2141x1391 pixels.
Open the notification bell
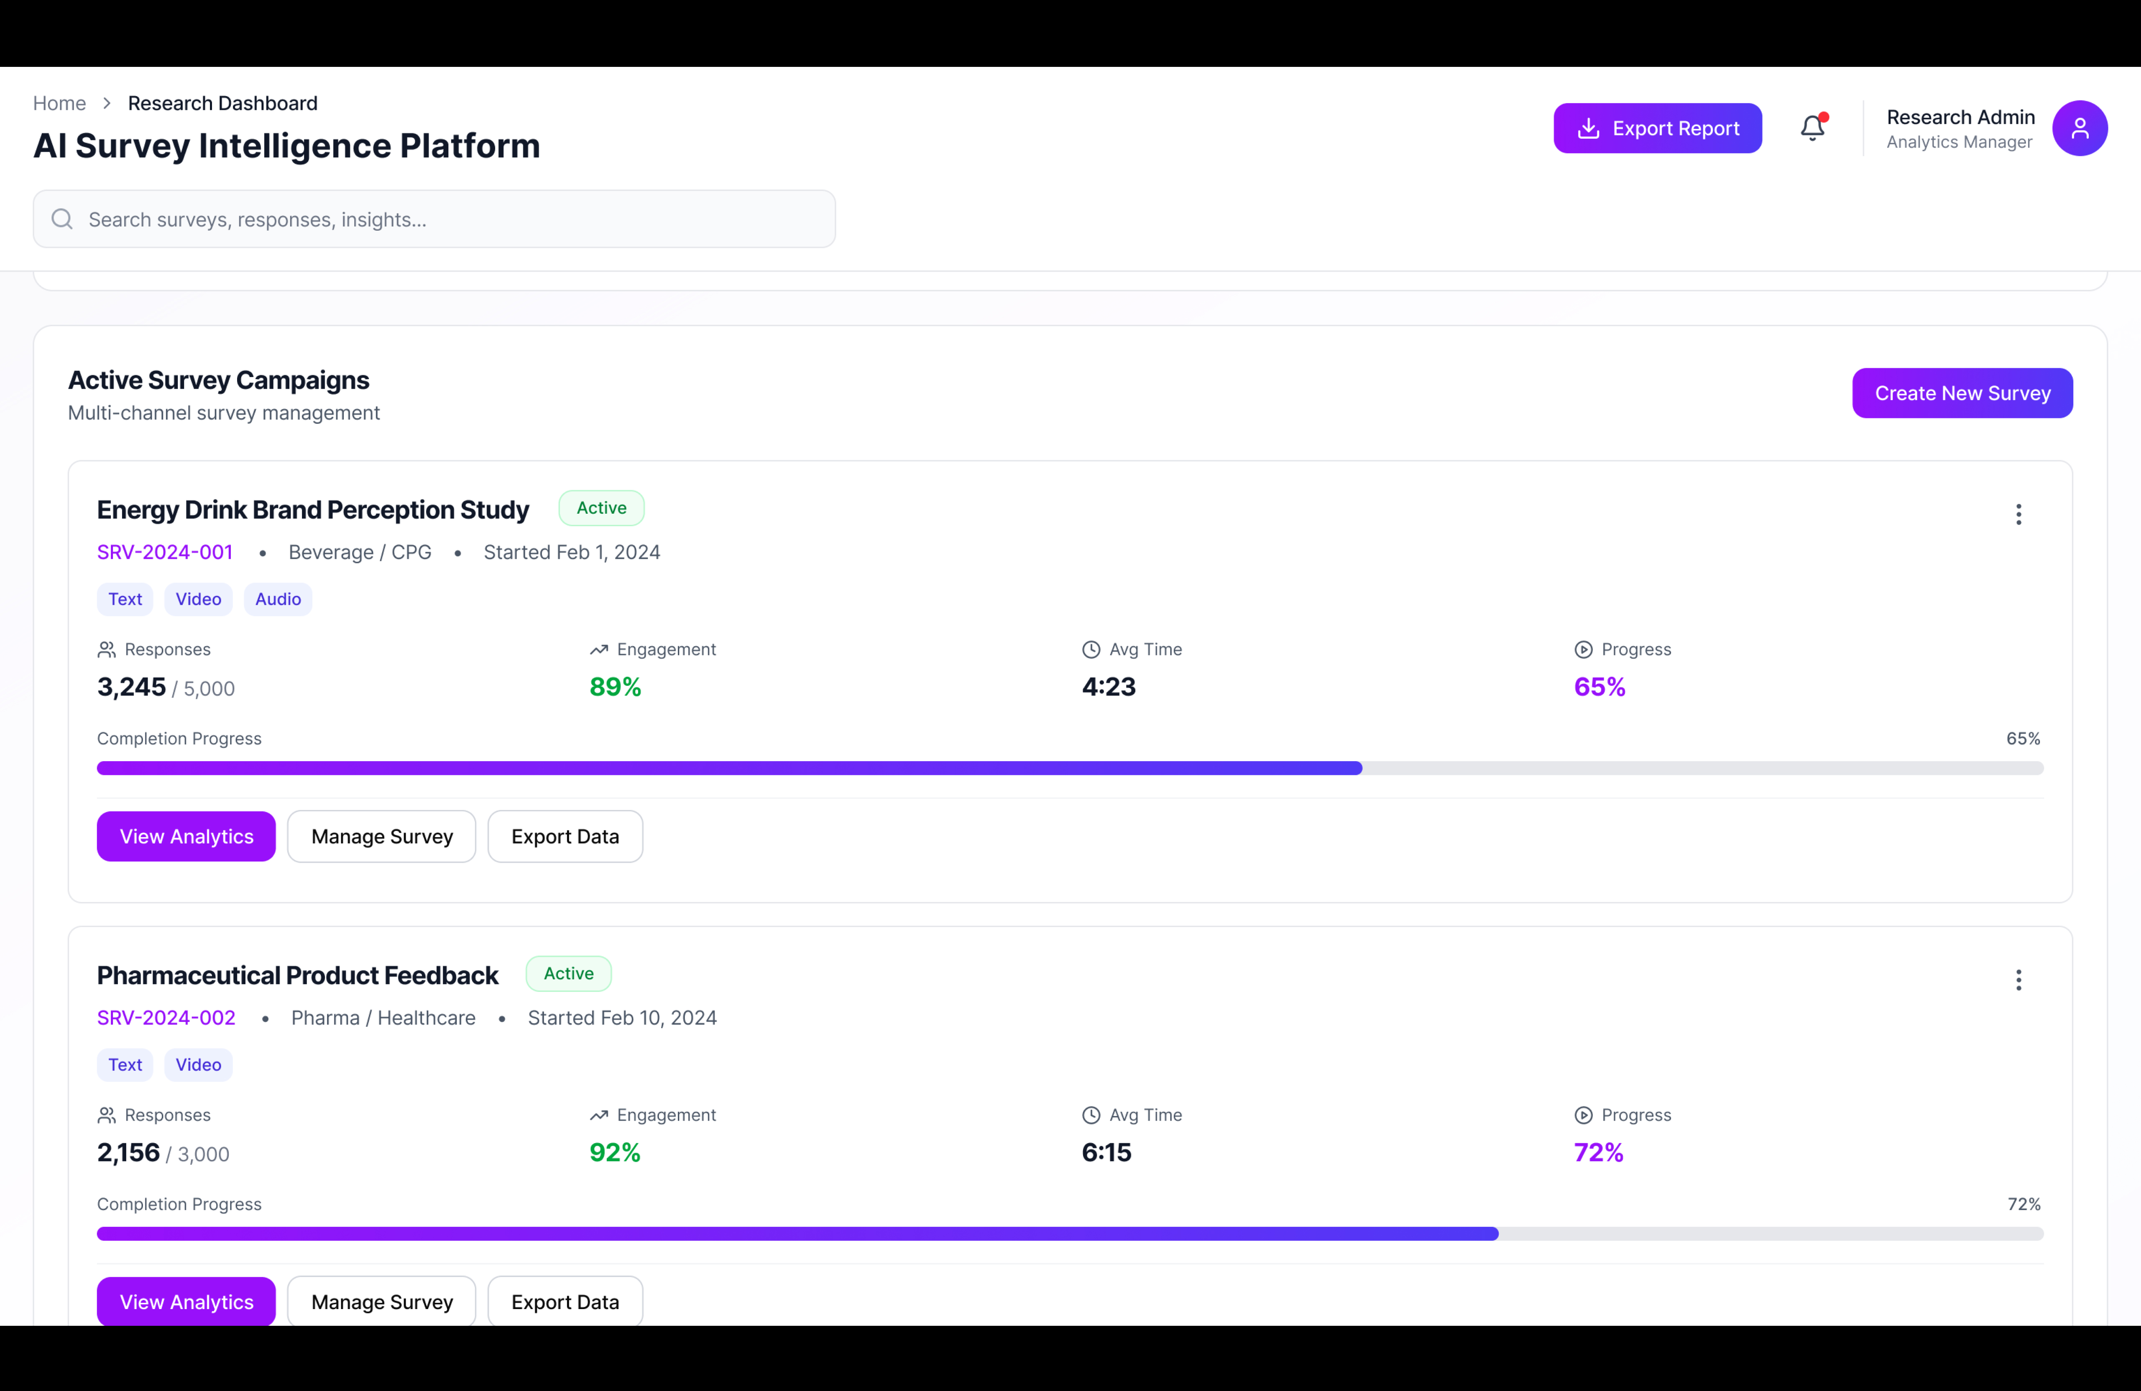click(1812, 127)
